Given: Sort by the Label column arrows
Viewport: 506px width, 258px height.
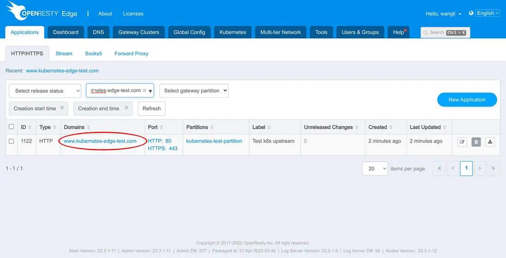Looking at the screenshot, I should [x=269, y=127].
